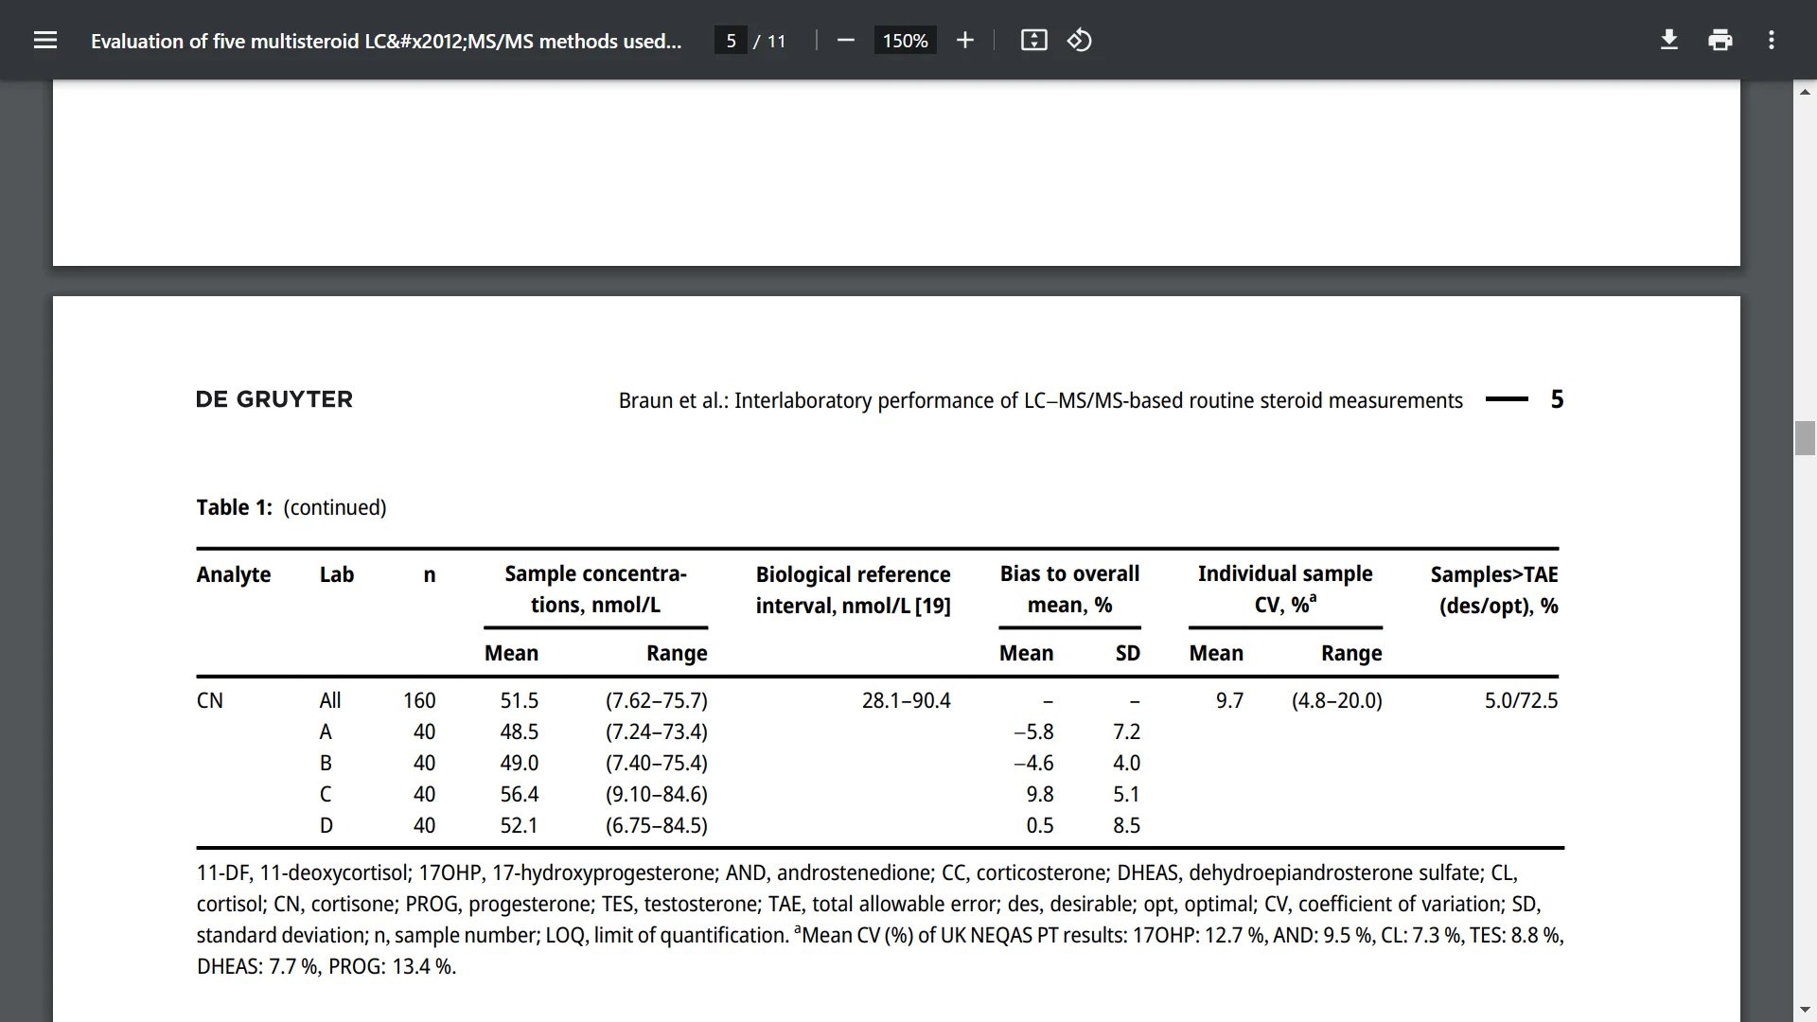
Task: Click 'Bias to overall mean, %' header
Action: pyautogui.click(x=1069, y=589)
